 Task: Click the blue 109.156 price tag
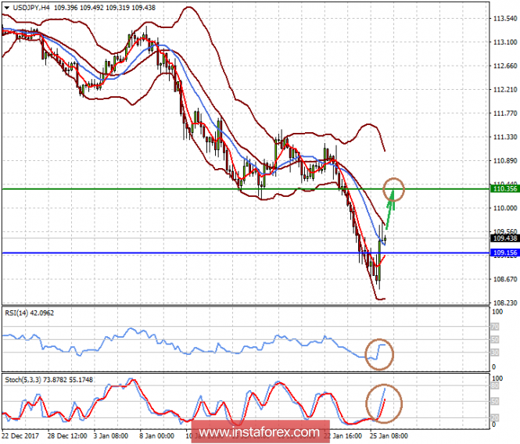click(x=504, y=252)
